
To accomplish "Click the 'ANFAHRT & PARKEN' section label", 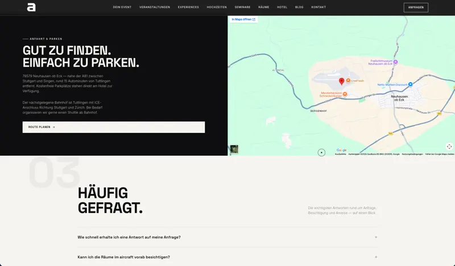I will (46, 39).
